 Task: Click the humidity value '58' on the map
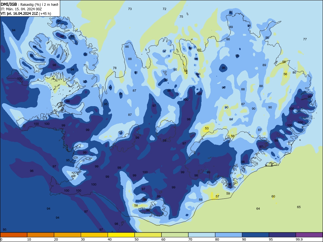coord(136,205)
